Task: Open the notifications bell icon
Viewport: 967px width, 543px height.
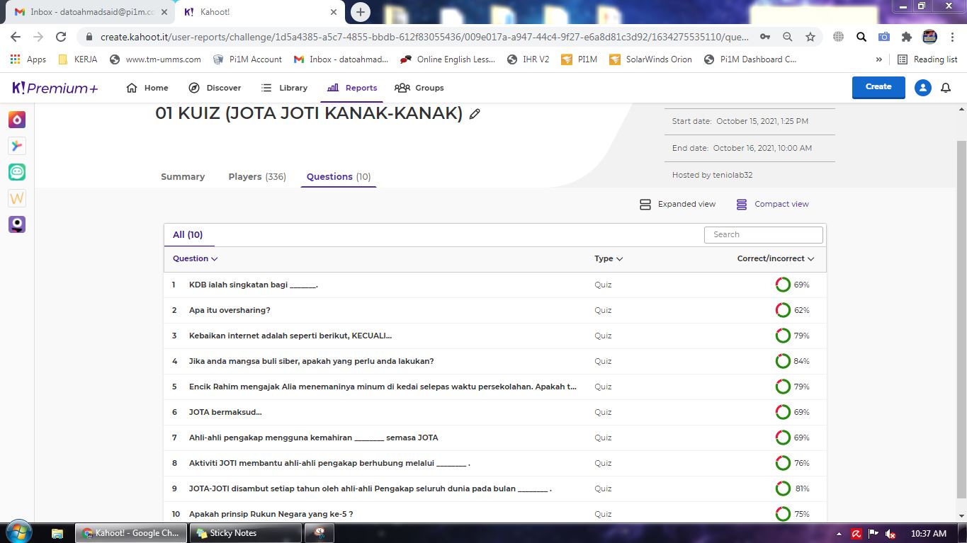Action: [x=945, y=88]
